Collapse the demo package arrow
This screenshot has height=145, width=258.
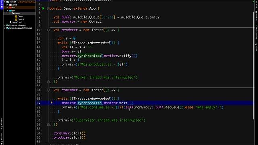(10, 13)
